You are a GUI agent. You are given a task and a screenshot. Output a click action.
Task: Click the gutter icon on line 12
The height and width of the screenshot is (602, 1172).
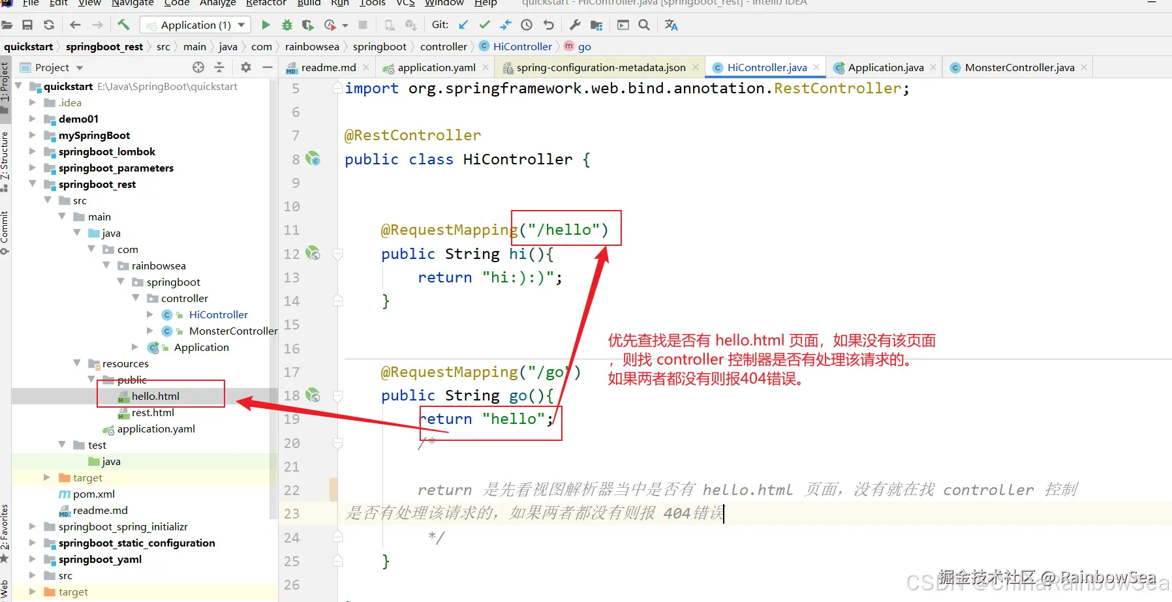[x=314, y=253]
